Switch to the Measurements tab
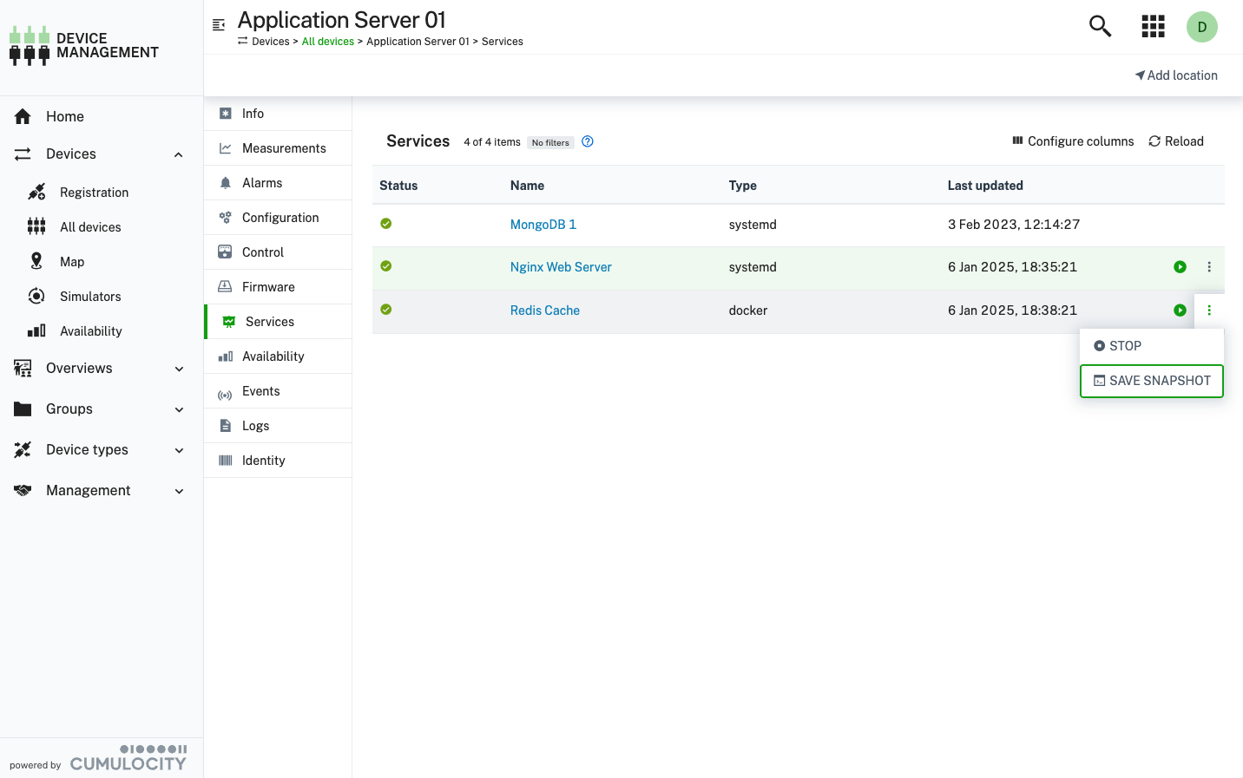The width and height of the screenshot is (1243, 778). (283, 148)
